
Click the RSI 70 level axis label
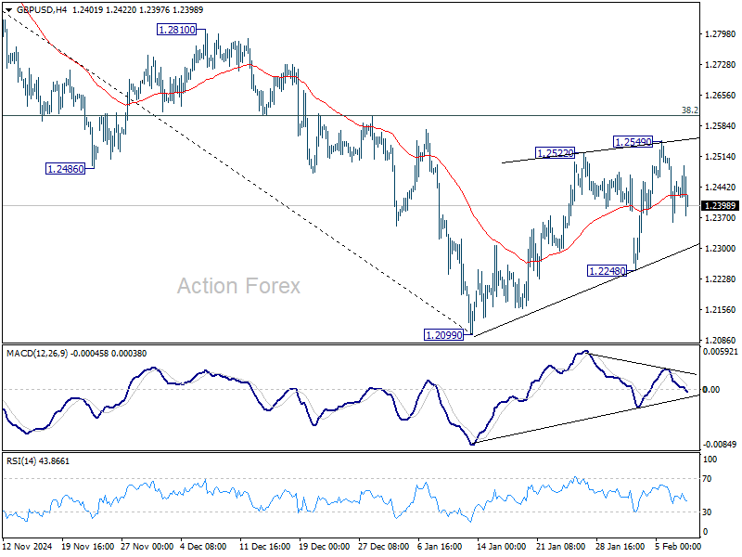(x=706, y=478)
